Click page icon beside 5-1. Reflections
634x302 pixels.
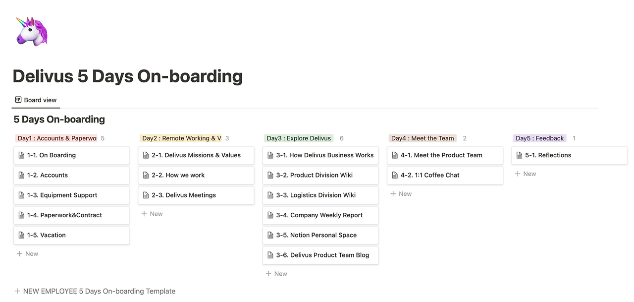click(x=519, y=155)
